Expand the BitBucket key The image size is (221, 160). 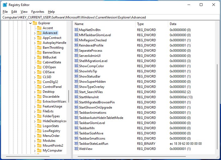[x=35, y=58]
